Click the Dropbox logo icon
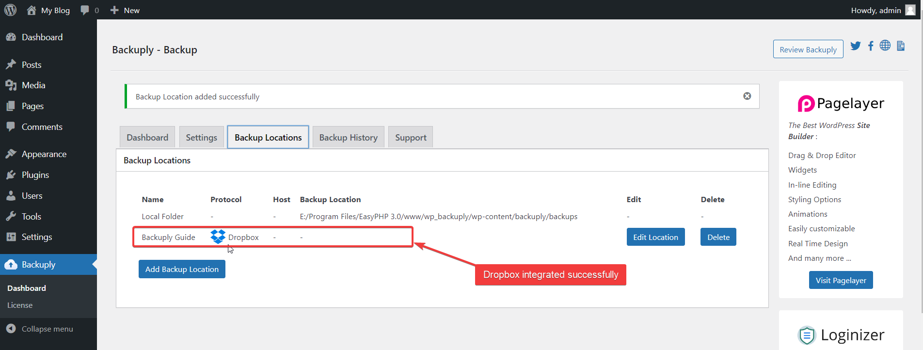923x350 pixels. point(218,237)
